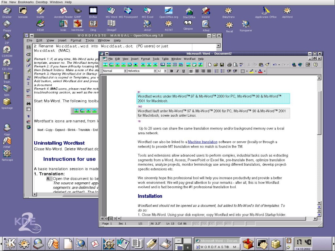Open Trash desktop icon
The height and width of the screenshot is (251, 335).
(7, 77)
